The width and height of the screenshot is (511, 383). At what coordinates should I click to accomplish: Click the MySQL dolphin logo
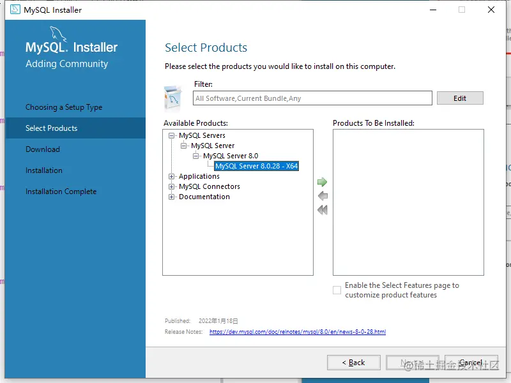pyautogui.click(x=58, y=34)
